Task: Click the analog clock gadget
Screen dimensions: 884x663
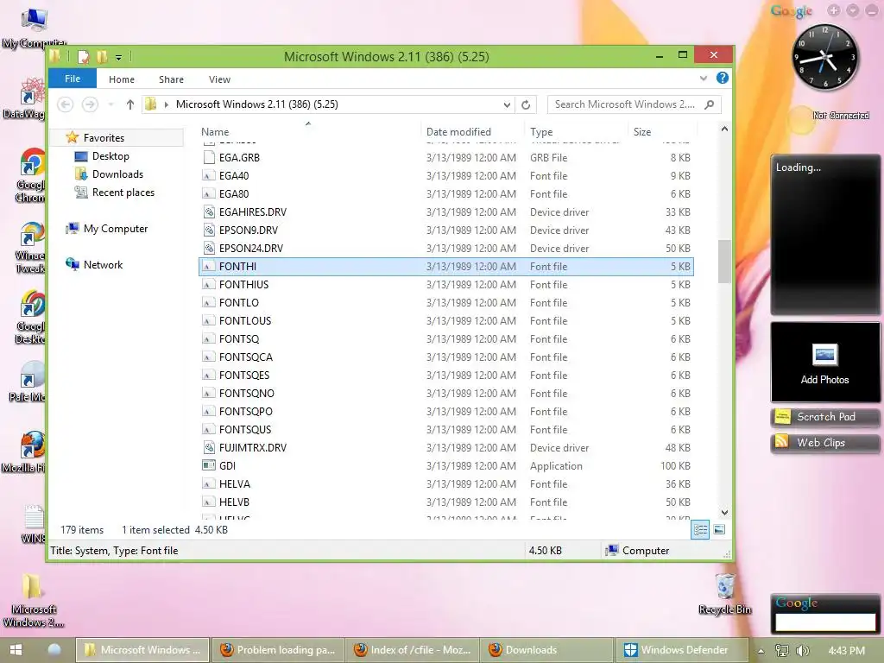Action: click(x=824, y=58)
